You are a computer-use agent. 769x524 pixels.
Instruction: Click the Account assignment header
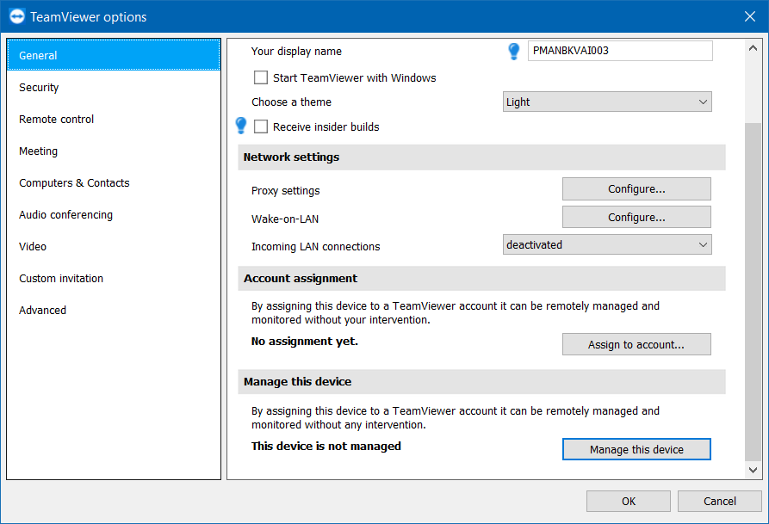(x=481, y=279)
